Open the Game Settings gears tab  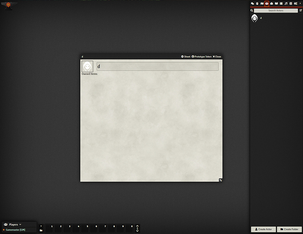tap(295, 4)
